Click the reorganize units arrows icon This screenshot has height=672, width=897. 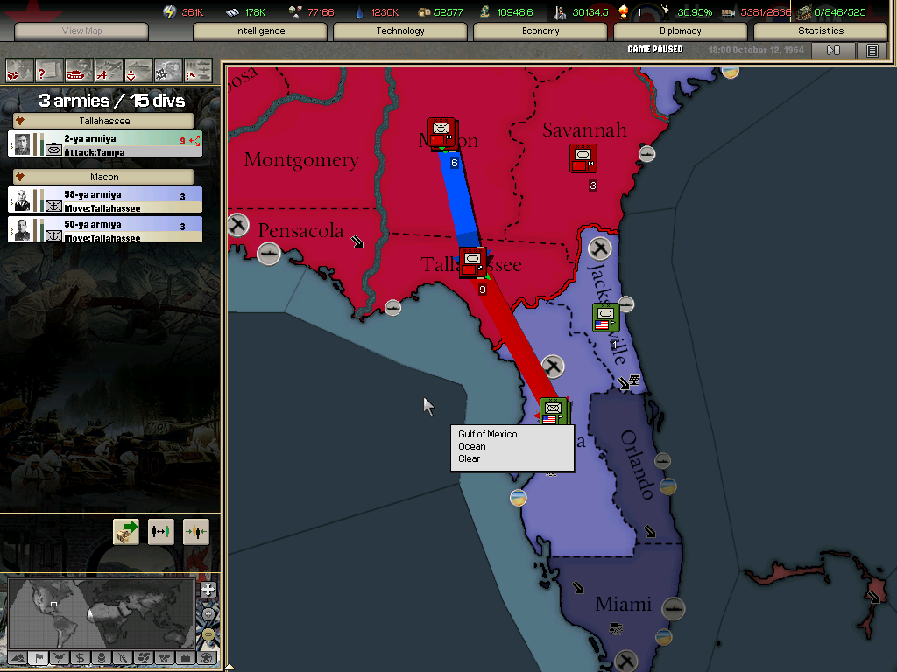pyautogui.click(x=160, y=531)
